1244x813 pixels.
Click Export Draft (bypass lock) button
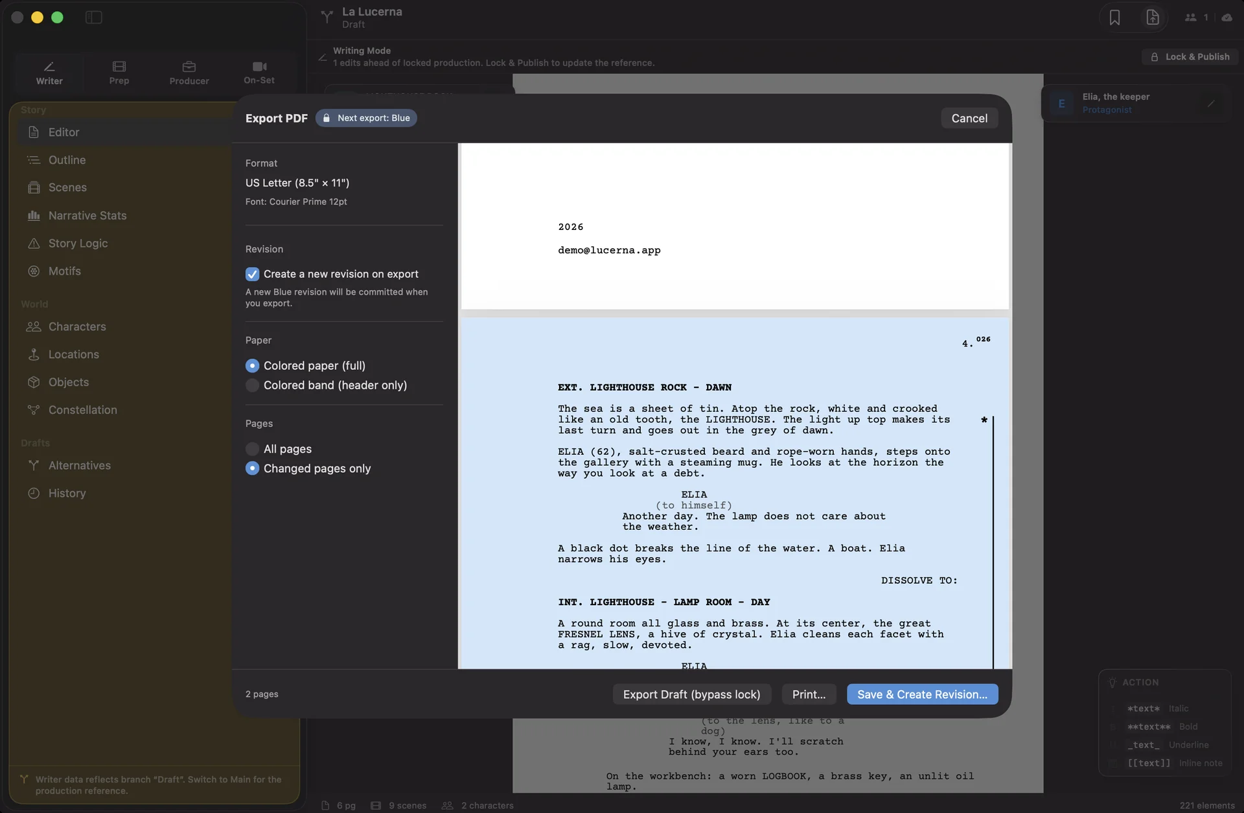pyautogui.click(x=691, y=694)
